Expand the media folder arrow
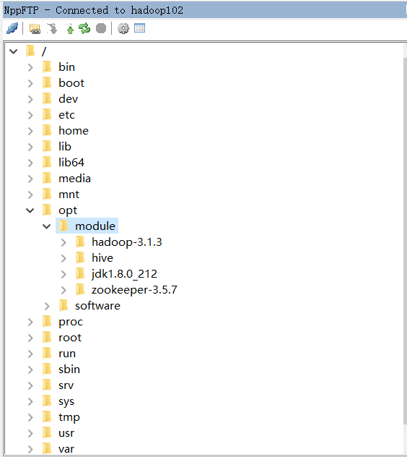This screenshot has height=457, width=407. pos(30,179)
